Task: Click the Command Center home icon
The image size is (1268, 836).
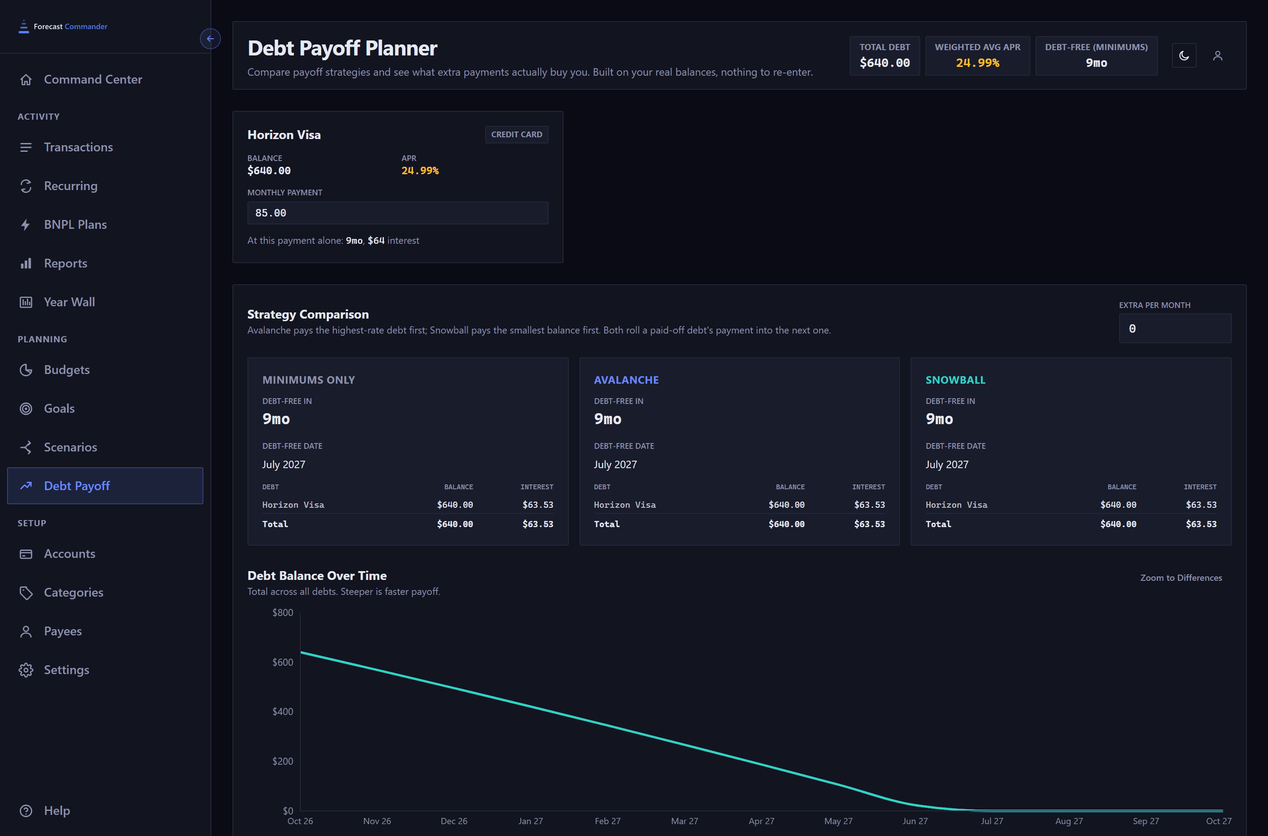Action: click(x=26, y=80)
